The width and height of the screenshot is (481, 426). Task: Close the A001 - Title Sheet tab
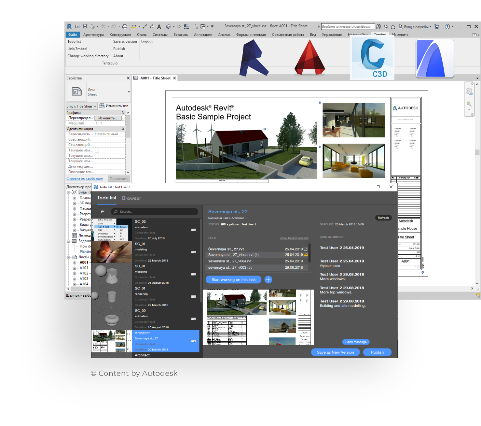coord(174,78)
